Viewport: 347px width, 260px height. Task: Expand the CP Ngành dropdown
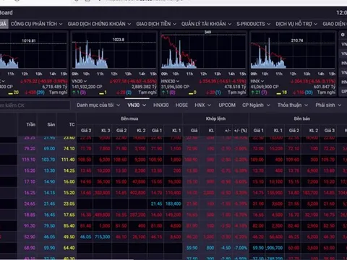[x=256, y=105]
